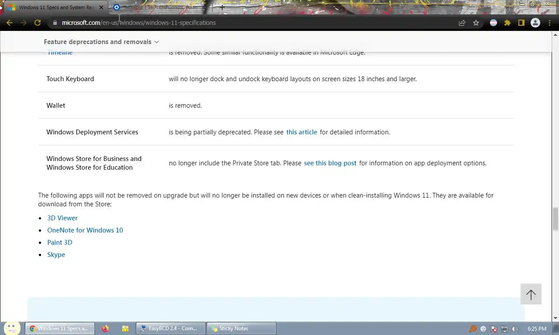Image resolution: width=559 pixels, height=335 pixels.
Task: Reload the current page
Action: [x=38, y=23]
